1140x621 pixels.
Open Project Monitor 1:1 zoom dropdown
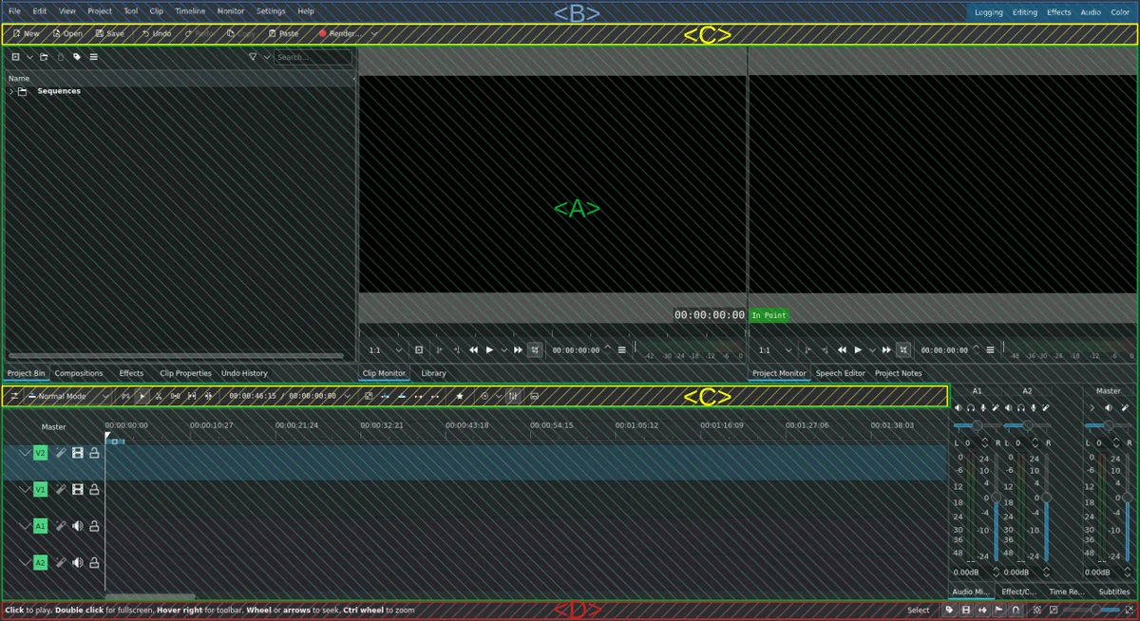pos(776,349)
